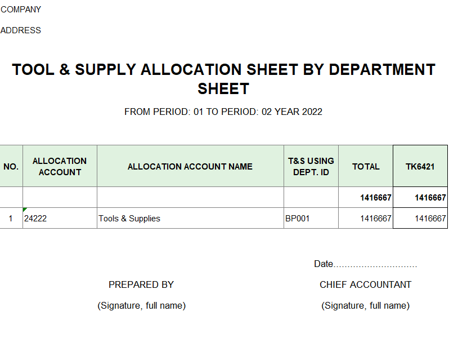Click the green error indicator triangle
The image size is (467, 347).
pyautogui.click(x=24, y=210)
